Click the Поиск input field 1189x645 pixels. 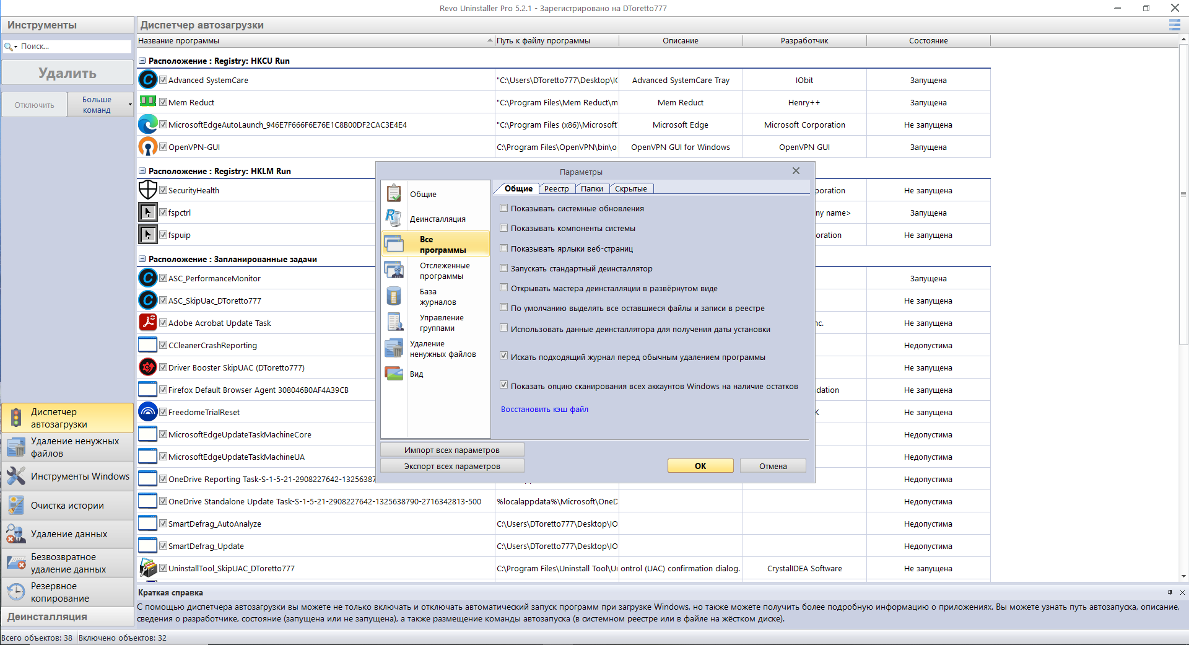(74, 46)
